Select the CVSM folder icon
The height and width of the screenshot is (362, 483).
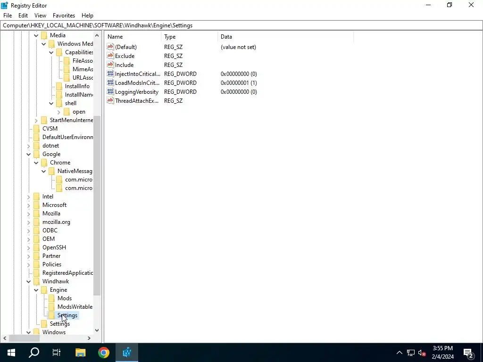37,128
